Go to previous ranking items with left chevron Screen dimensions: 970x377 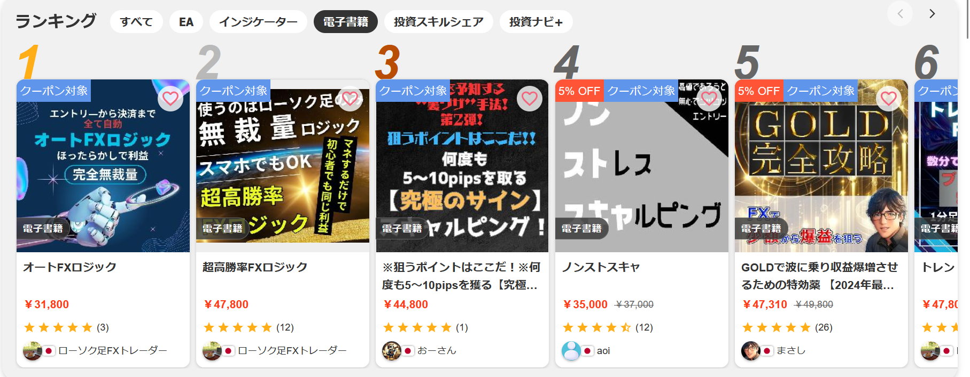900,13
